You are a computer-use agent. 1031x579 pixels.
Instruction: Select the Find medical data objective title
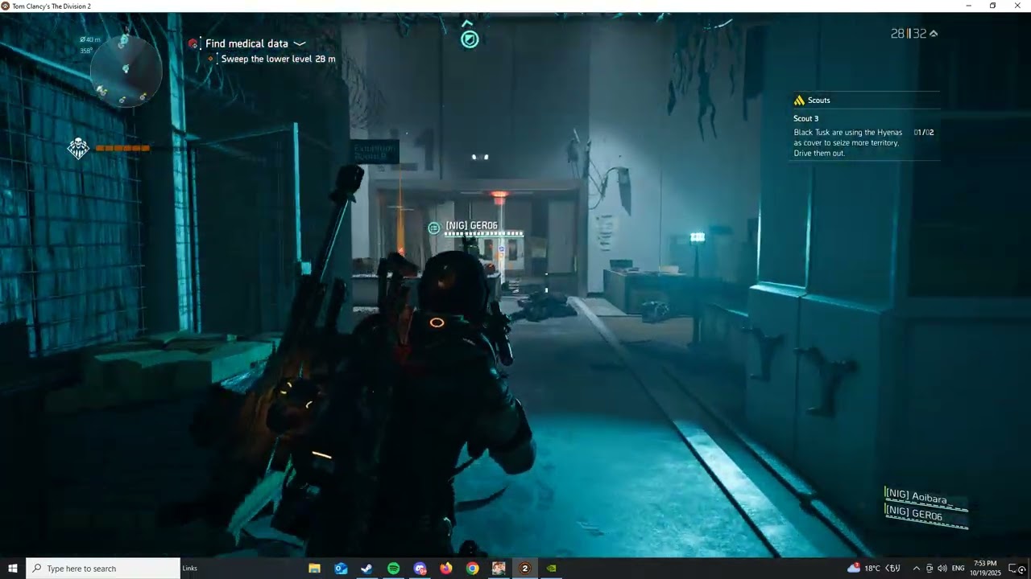click(x=246, y=43)
